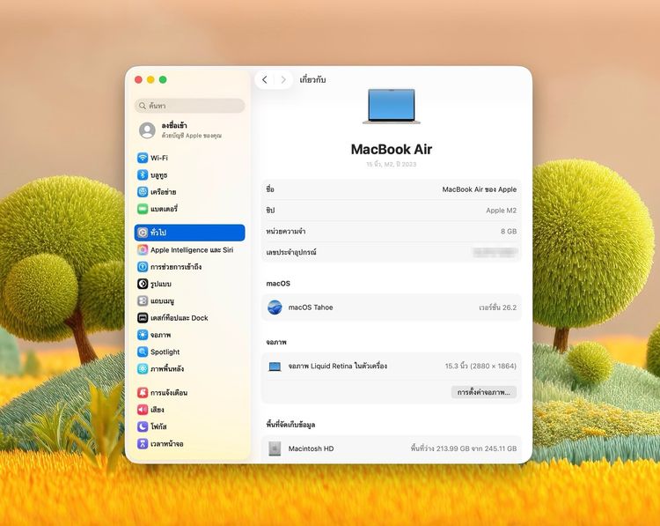Click the Apple Intelligence และ Siri icon
The image size is (660, 526).
coord(143,249)
